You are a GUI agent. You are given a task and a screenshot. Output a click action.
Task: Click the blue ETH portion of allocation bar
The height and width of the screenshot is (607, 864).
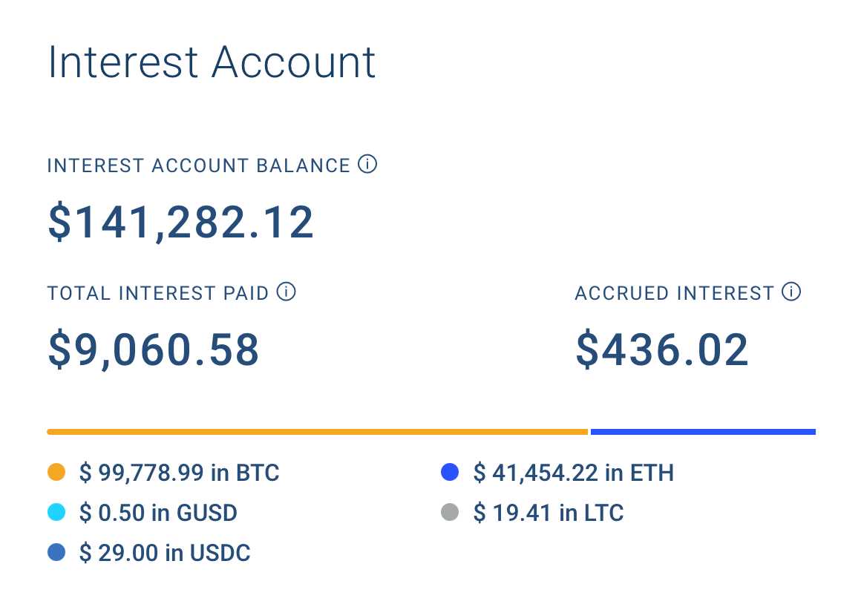click(703, 432)
